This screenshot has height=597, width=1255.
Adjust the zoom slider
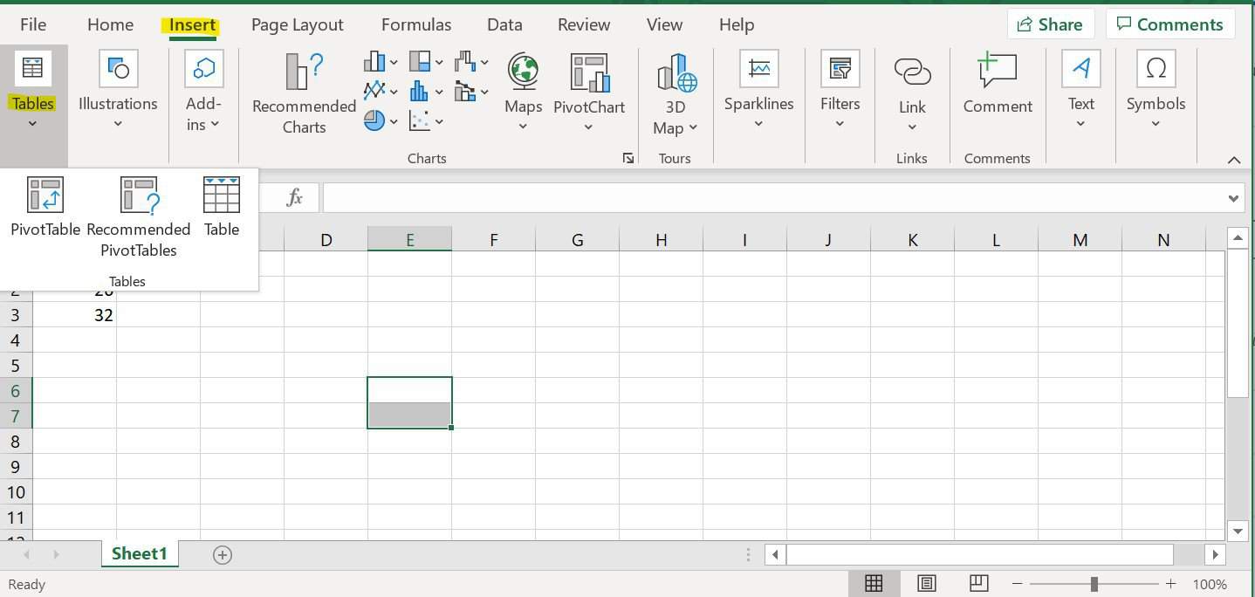coord(1095,583)
